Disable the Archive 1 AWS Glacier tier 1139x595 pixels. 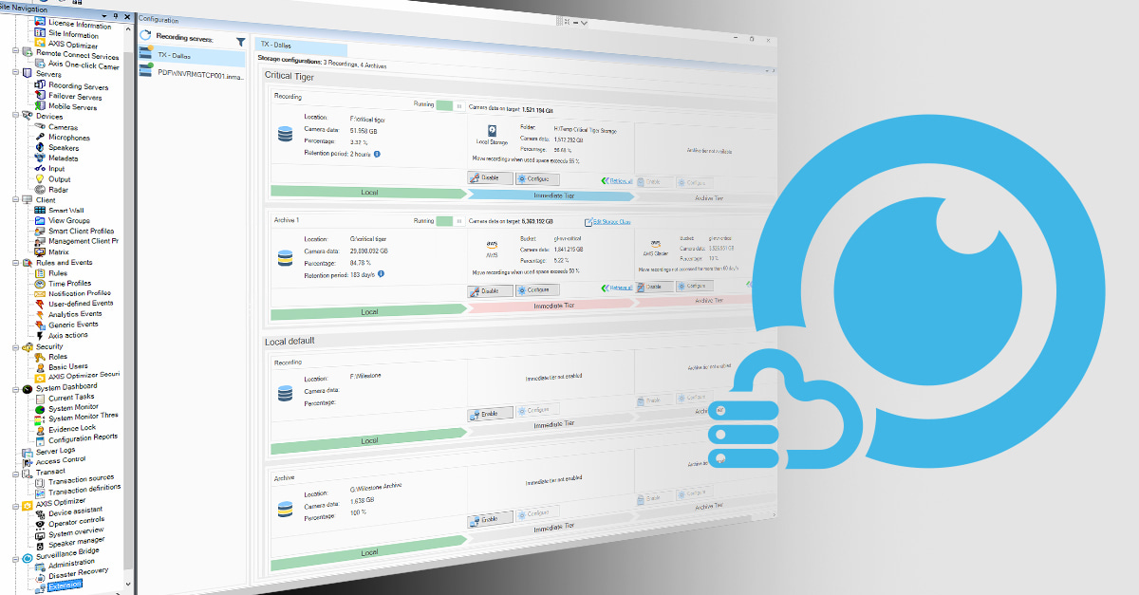click(654, 286)
